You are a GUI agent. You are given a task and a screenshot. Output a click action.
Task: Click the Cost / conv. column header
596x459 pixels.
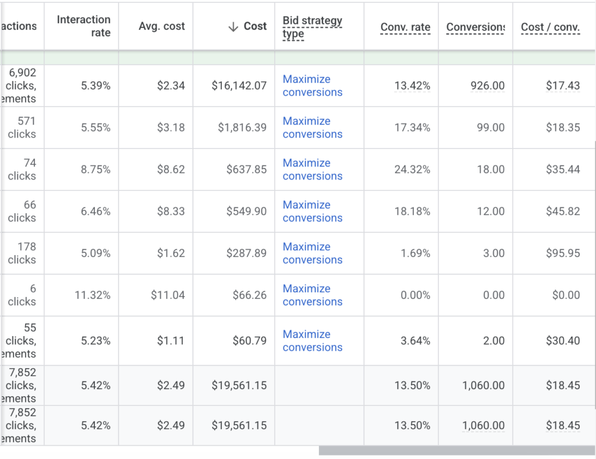[x=550, y=27]
